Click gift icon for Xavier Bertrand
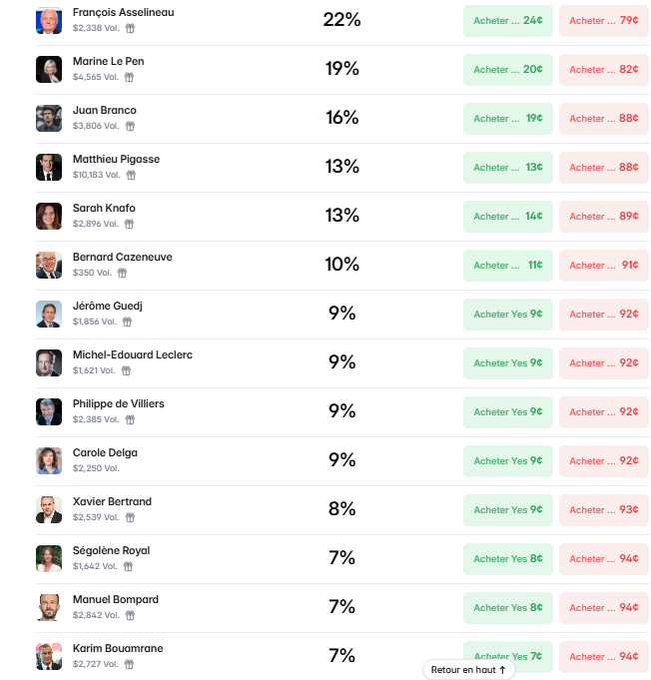This screenshot has height=680, width=651. (x=130, y=518)
